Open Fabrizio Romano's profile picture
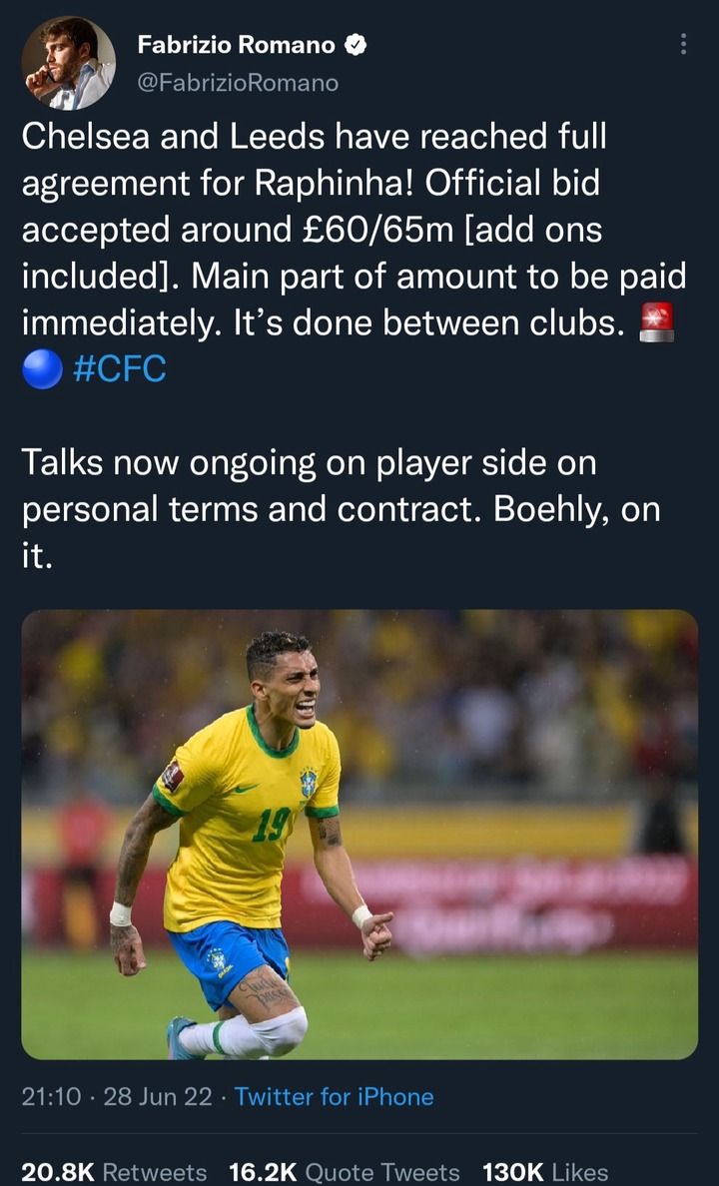The image size is (719, 1186). pos(69,63)
